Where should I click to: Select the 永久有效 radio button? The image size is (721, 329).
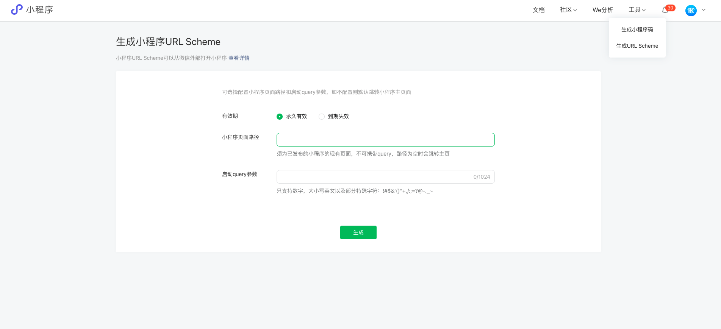[280, 117]
